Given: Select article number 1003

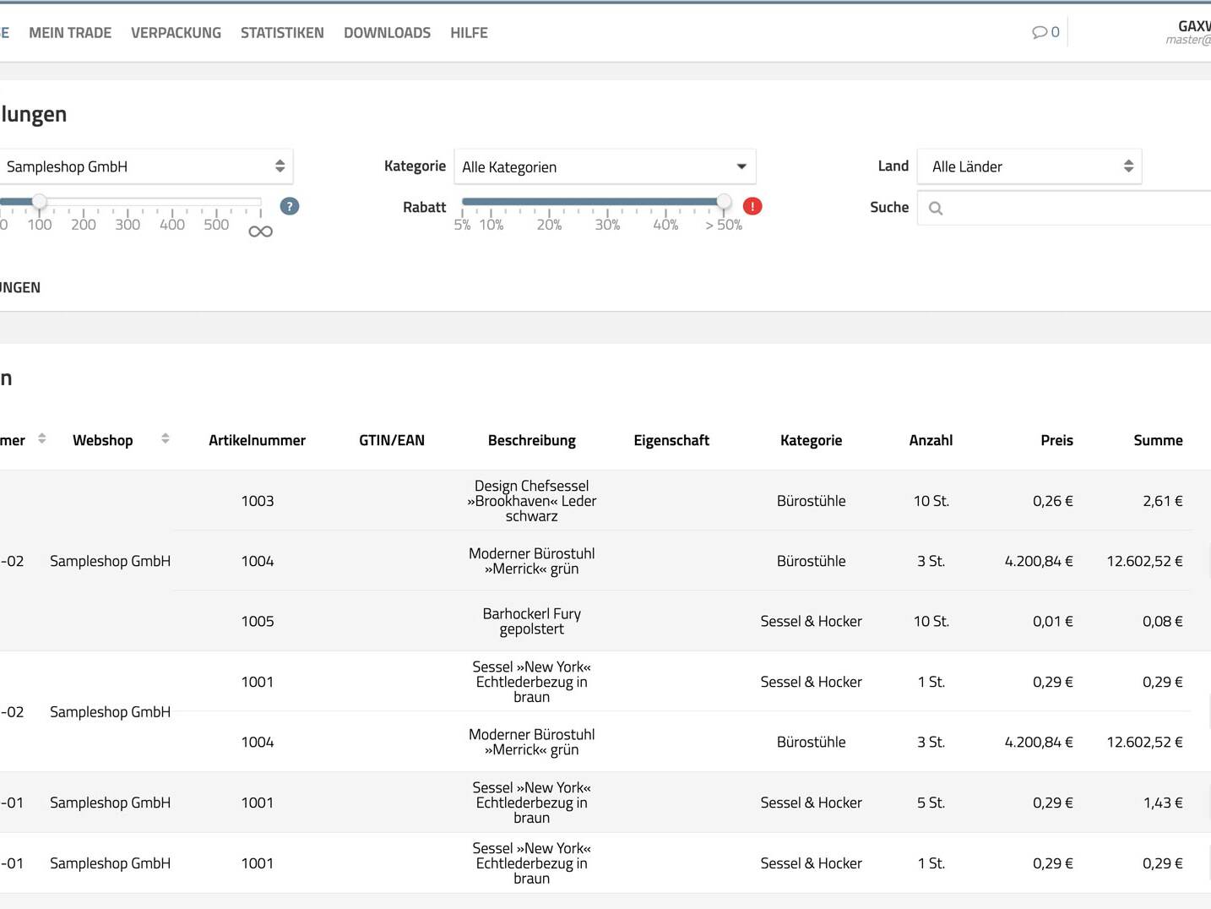Looking at the screenshot, I should (x=258, y=501).
